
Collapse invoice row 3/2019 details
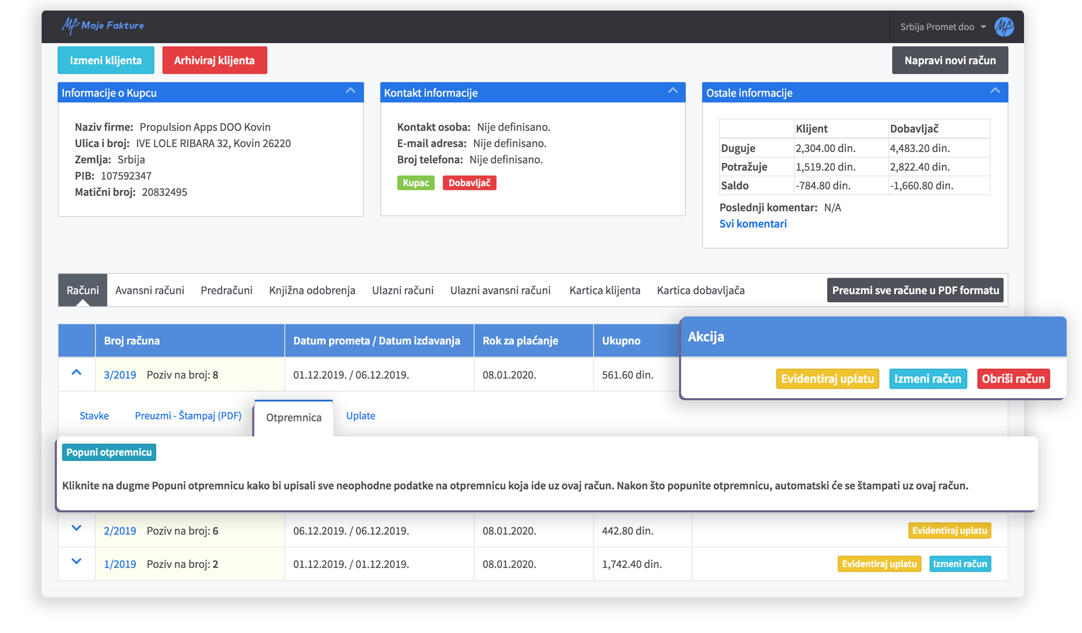point(76,373)
